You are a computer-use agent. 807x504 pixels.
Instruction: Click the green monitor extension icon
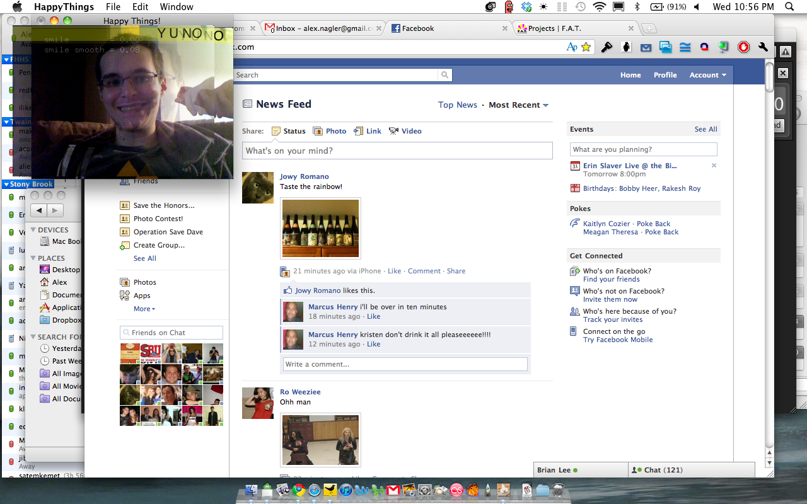pos(724,47)
